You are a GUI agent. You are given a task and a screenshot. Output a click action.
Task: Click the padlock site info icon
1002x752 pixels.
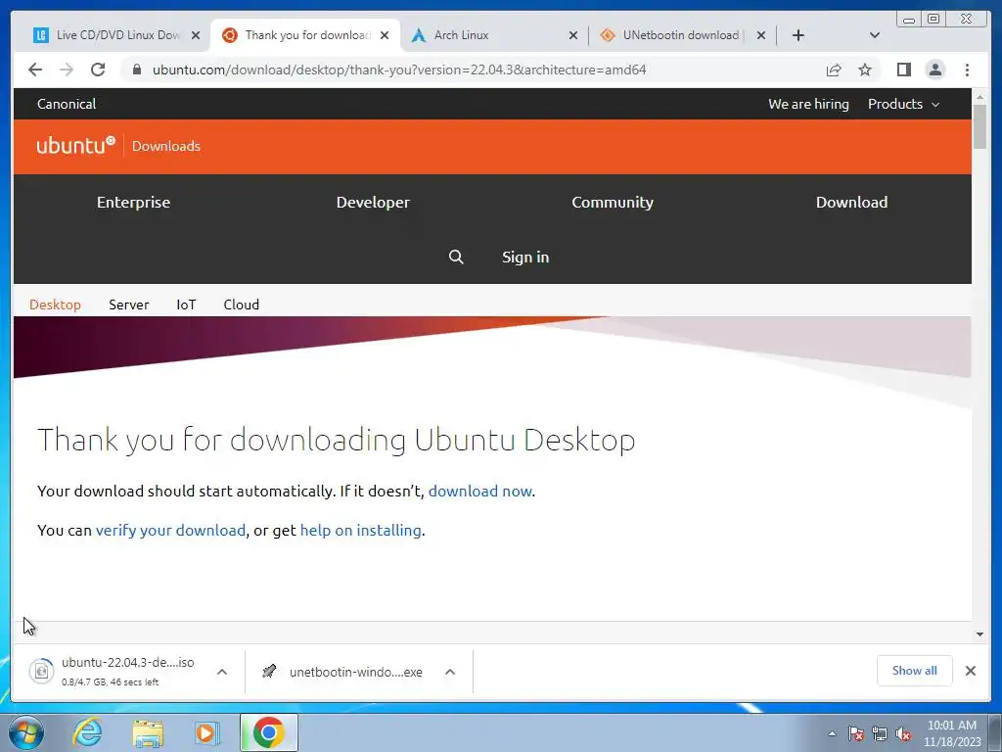(x=137, y=70)
